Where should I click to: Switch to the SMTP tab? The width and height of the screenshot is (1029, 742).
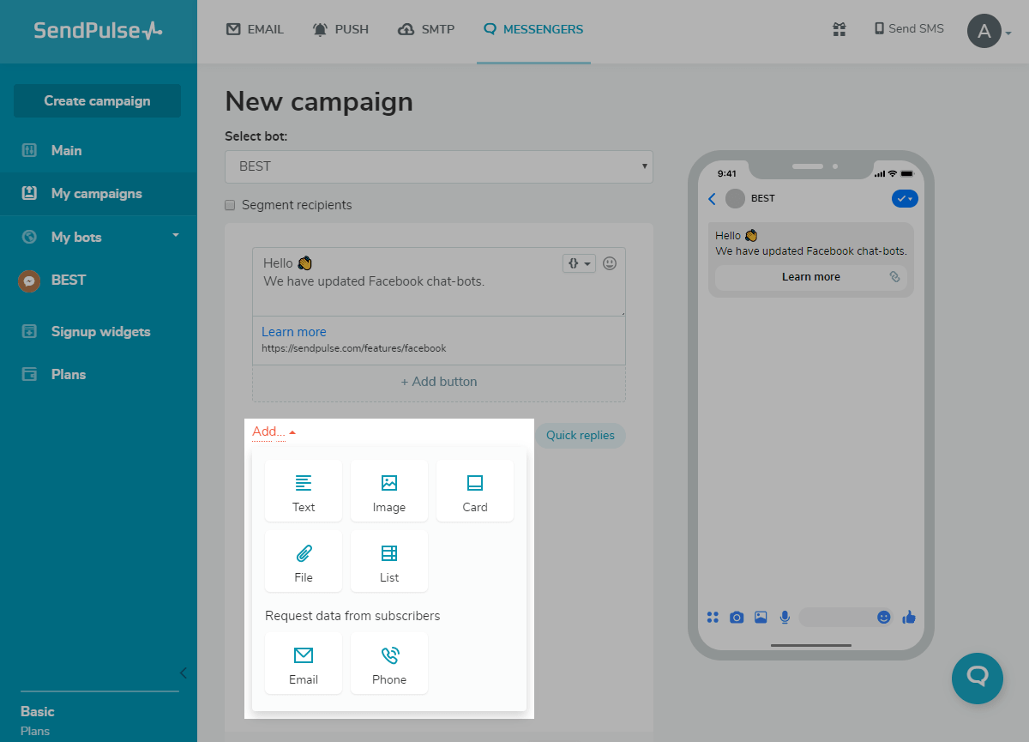(x=427, y=29)
